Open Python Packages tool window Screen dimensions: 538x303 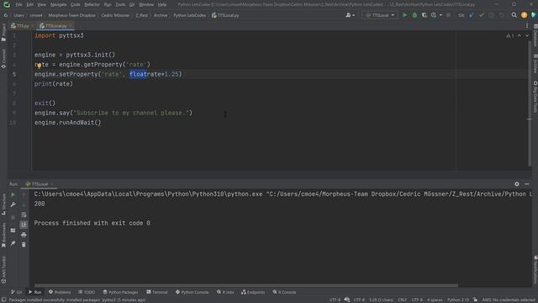point(120,292)
